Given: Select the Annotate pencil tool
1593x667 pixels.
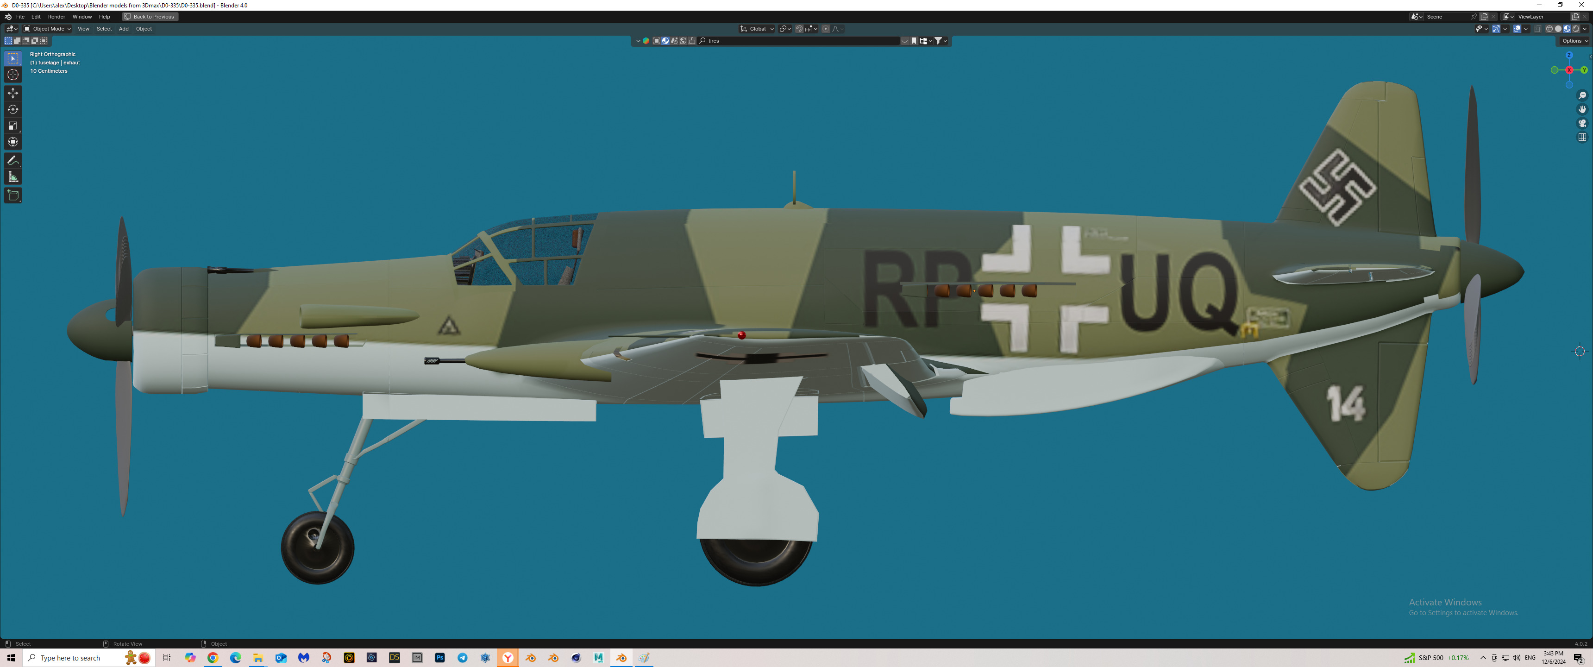Looking at the screenshot, I should 13,160.
